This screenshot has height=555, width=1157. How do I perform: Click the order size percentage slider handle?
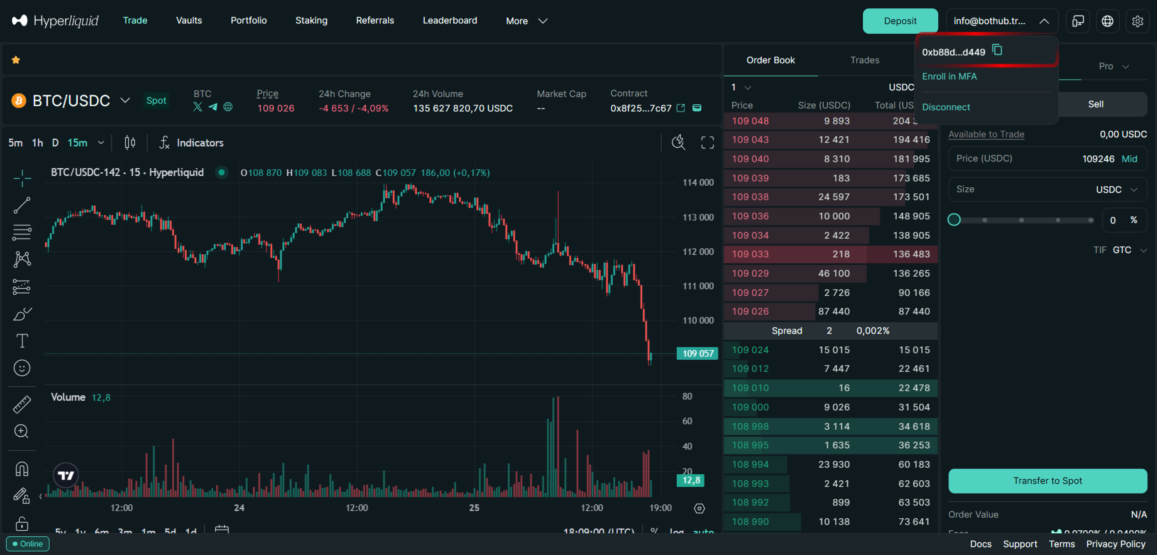coord(954,220)
